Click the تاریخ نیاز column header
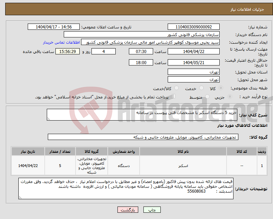Screen dimensions: 273x219 click(x=28, y=151)
